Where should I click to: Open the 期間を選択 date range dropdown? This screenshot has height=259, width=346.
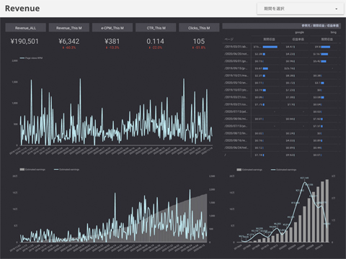(301, 9)
